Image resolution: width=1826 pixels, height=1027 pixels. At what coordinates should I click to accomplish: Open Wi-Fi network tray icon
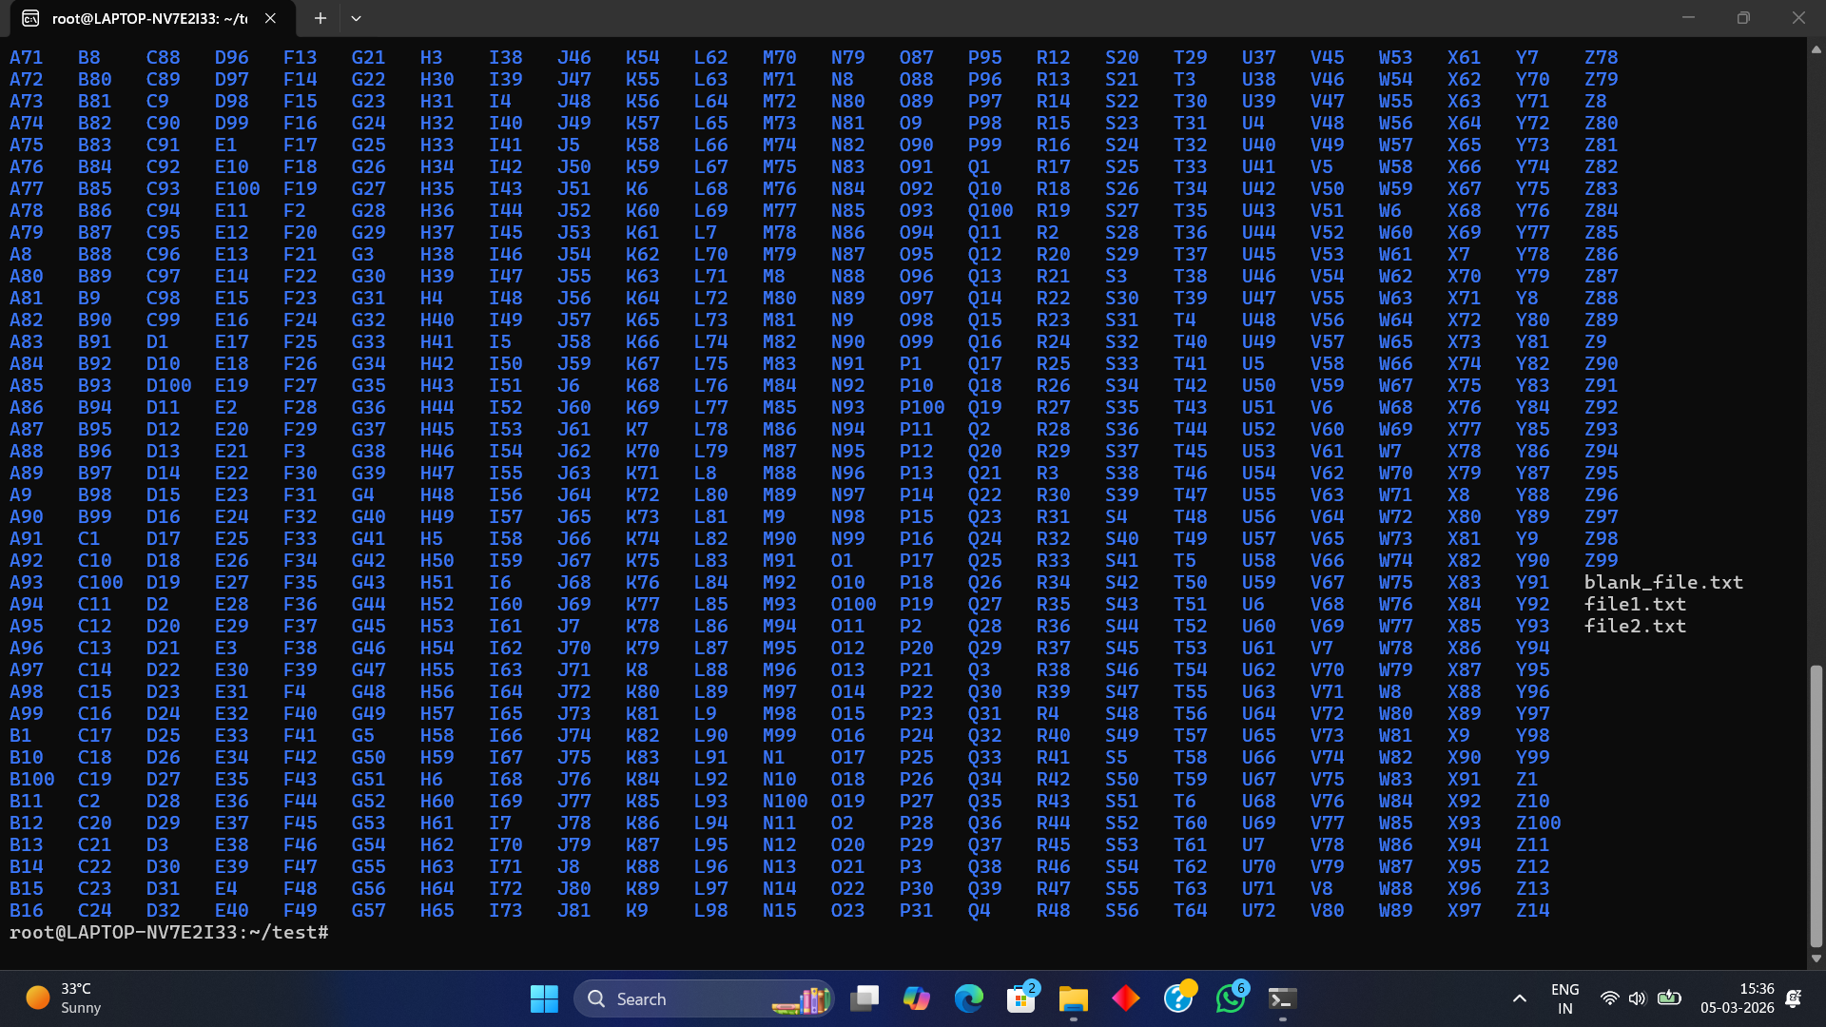point(1609,998)
